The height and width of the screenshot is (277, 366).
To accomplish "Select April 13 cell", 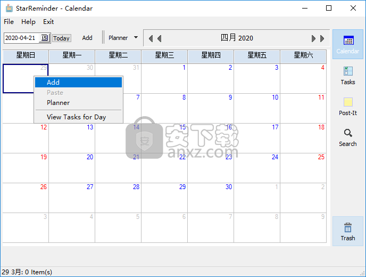I will point(72,138).
